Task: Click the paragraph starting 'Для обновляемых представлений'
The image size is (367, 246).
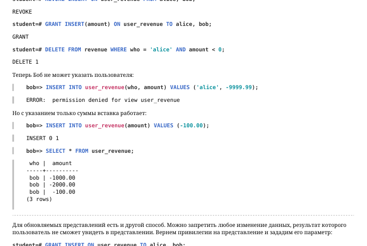Action: coord(179,229)
